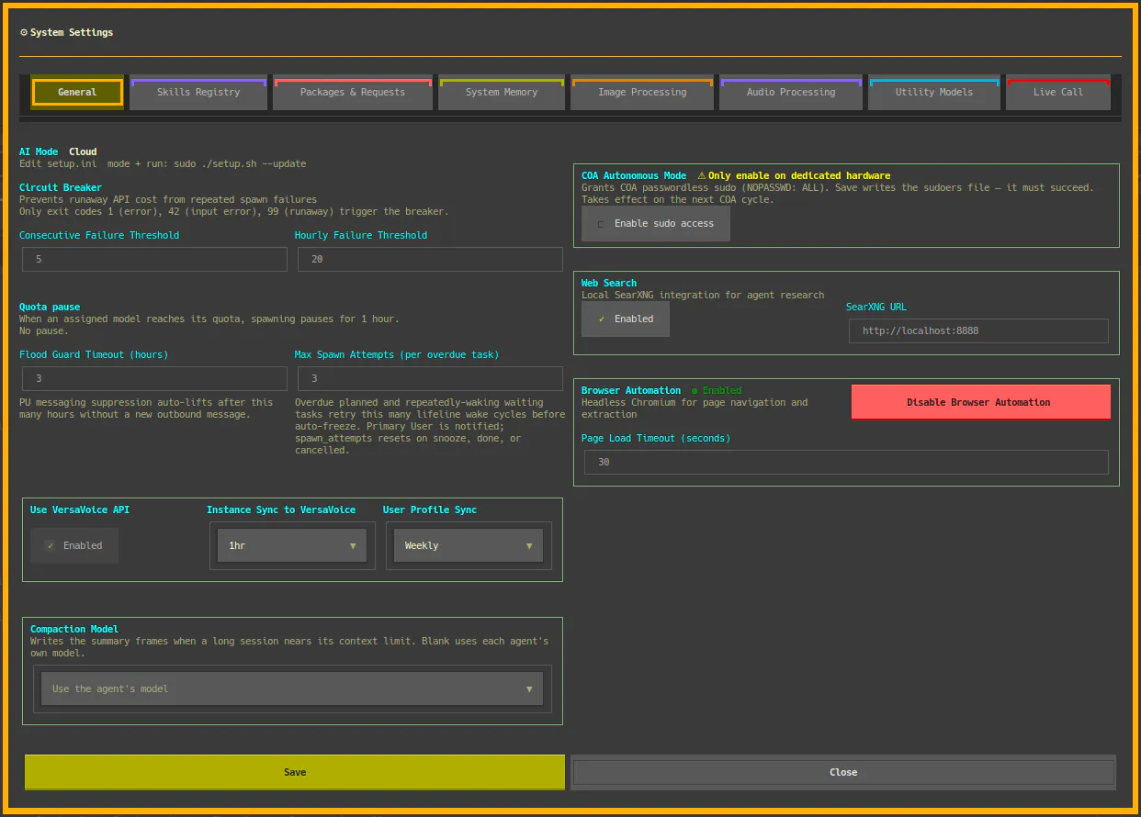Click the "Only enable on dedicated hardware" warning text

point(799,175)
